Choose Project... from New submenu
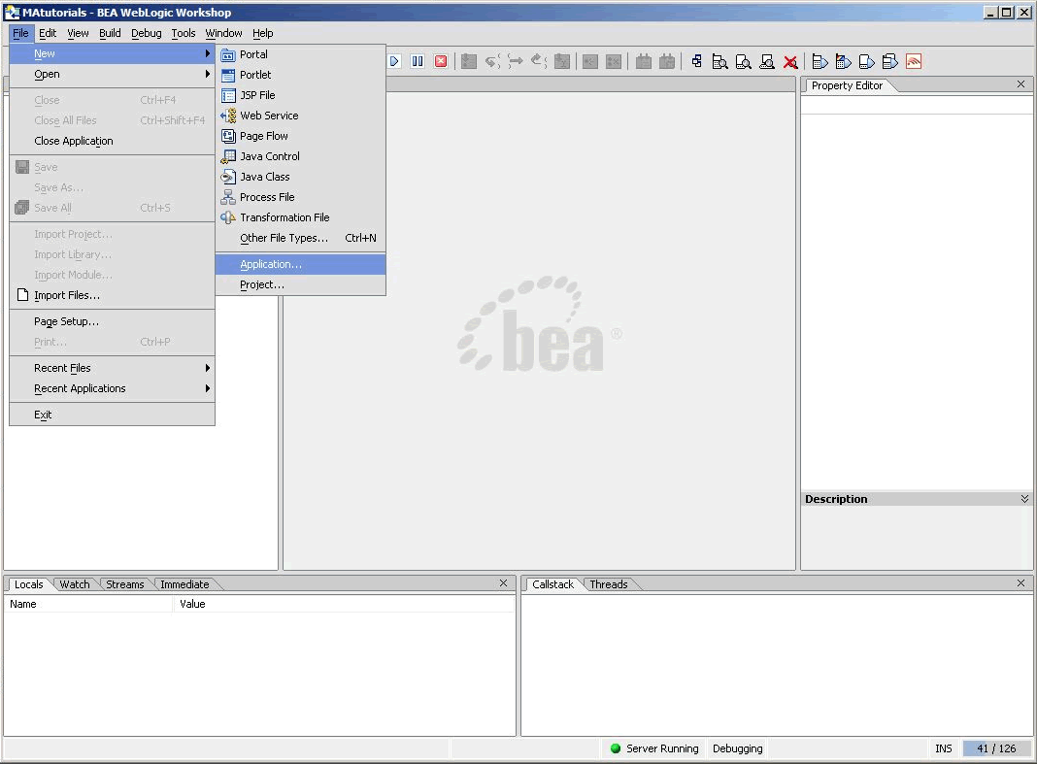Image resolution: width=1037 pixels, height=764 pixels. [301, 284]
